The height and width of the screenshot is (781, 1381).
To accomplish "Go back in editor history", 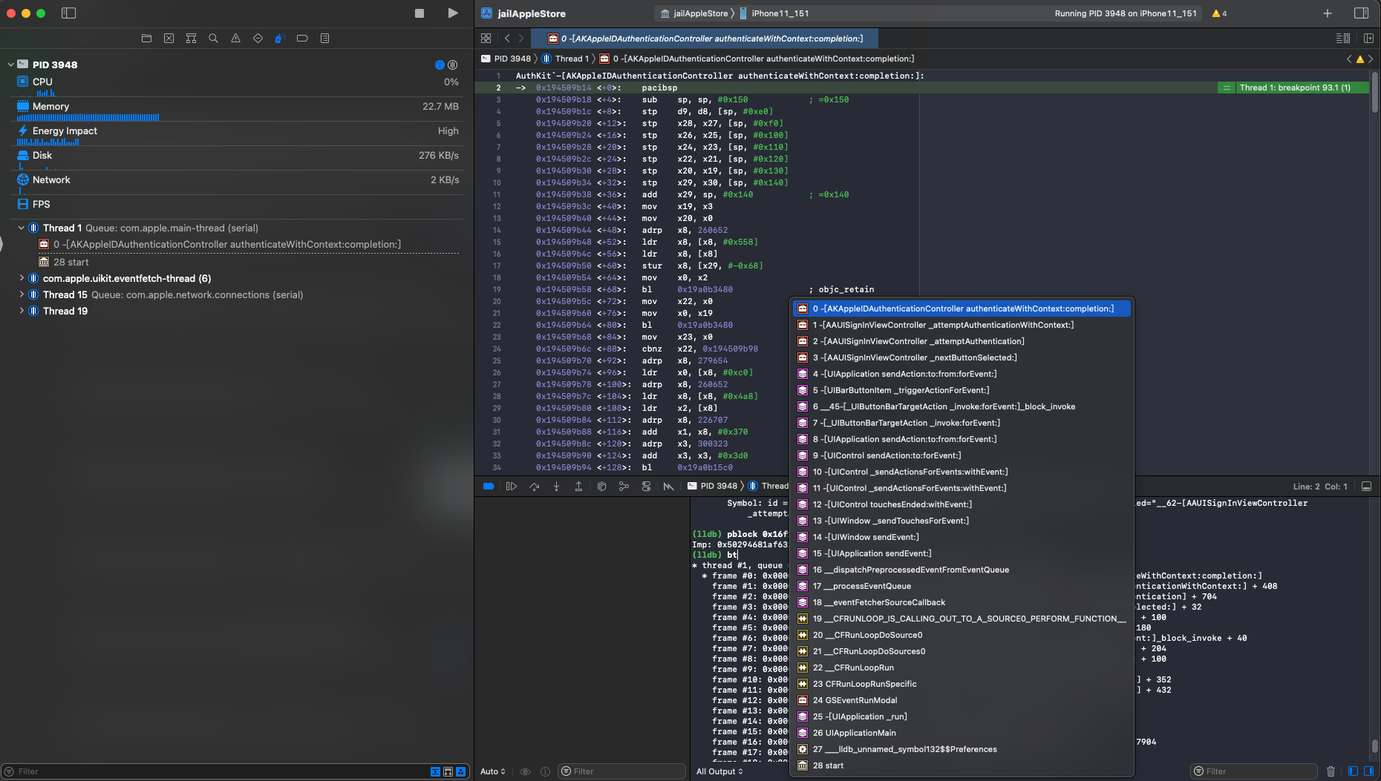I will point(507,39).
